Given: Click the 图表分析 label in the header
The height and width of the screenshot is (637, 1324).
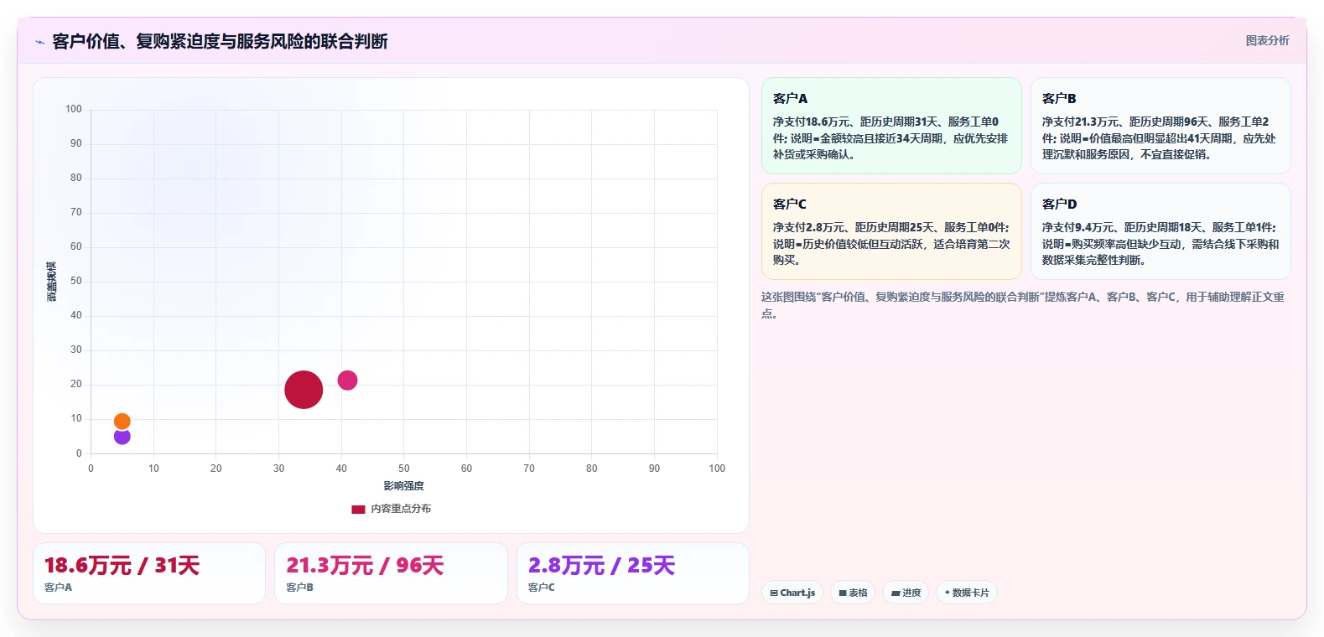Looking at the screenshot, I should point(1267,40).
